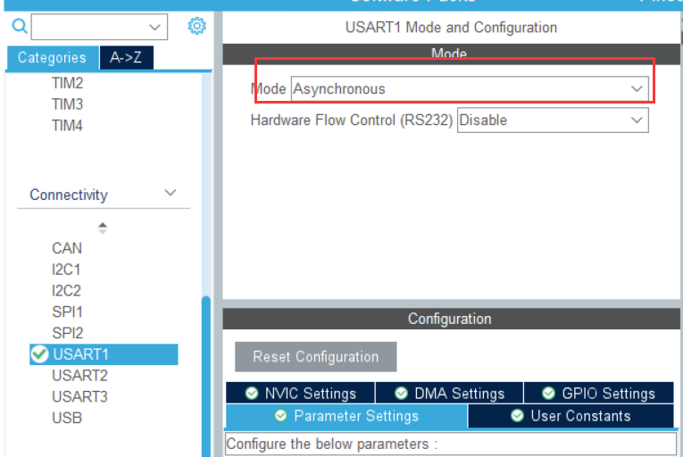683x457 pixels.
Task: Select USART2 under Connectivity
Action: (x=79, y=376)
